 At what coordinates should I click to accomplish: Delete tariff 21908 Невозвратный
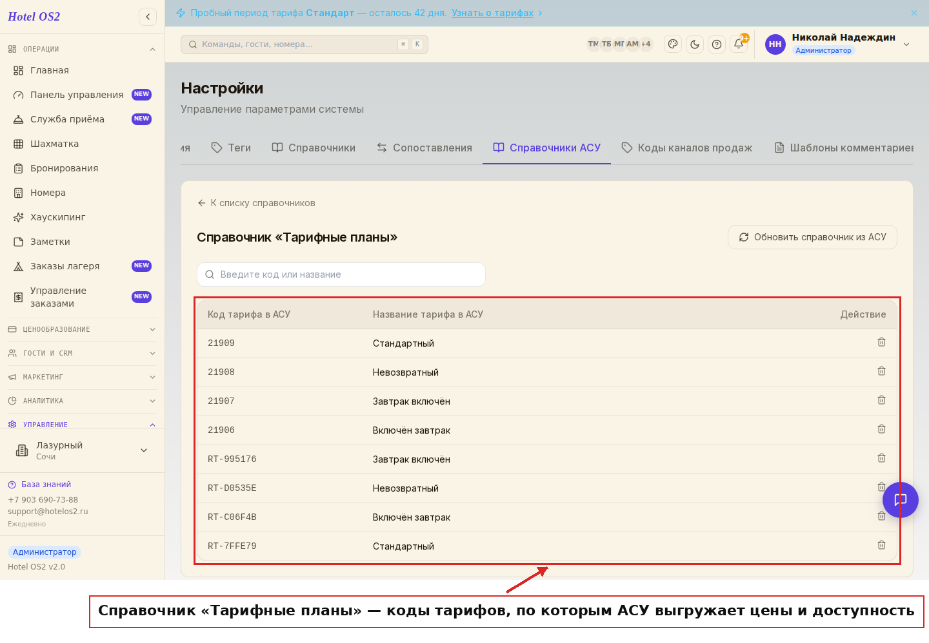881,371
